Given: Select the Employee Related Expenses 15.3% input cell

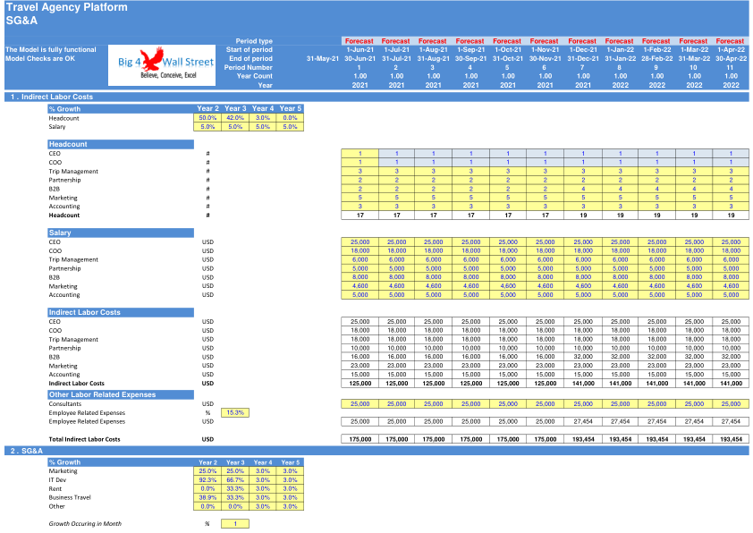Looking at the screenshot, I should tap(235, 412).
